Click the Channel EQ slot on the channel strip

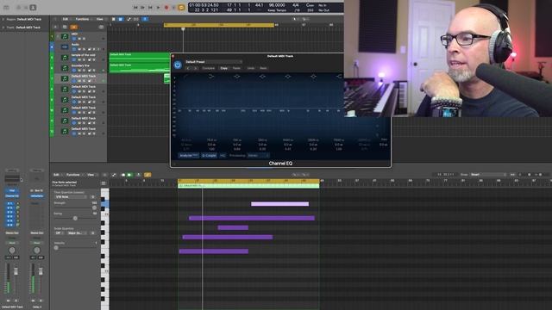12,195
